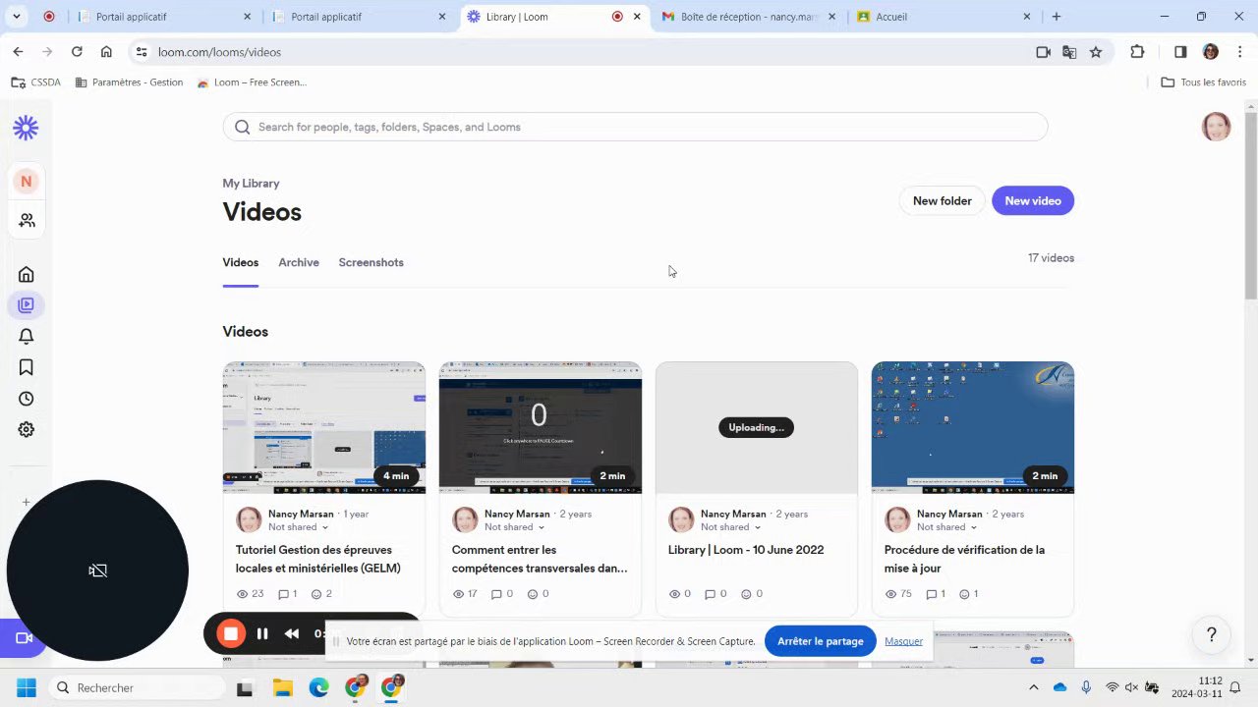Switch to Boîte de réception Gmail tab
Screen dimensions: 1258x707
click(747, 17)
